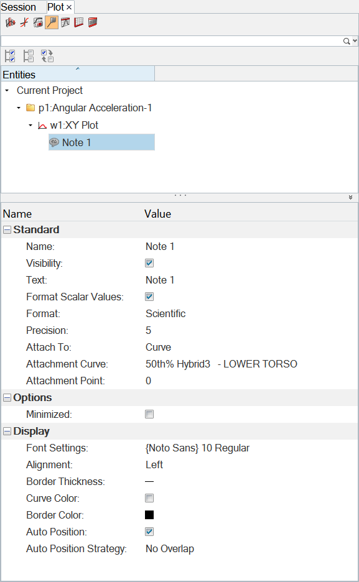The height and width of the screenshot is (582, 359).
Task: Uncheck the Visibility checkbox
Action: coord(149,263)
